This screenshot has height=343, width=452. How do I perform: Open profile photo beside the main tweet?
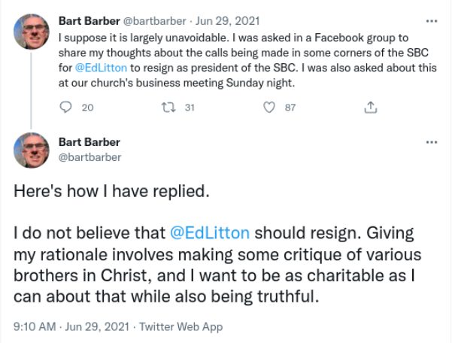32,150
